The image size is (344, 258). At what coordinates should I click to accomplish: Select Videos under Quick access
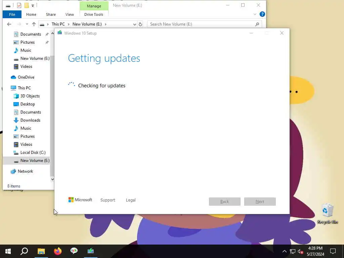26,67
